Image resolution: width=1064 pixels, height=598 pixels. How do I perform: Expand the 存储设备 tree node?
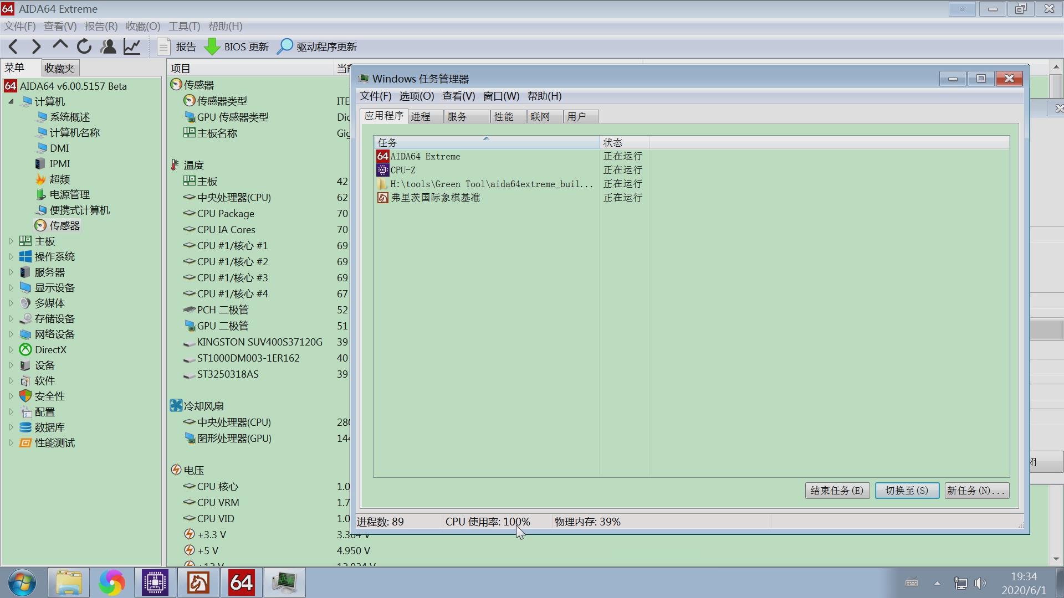click(x=12, y=318)
